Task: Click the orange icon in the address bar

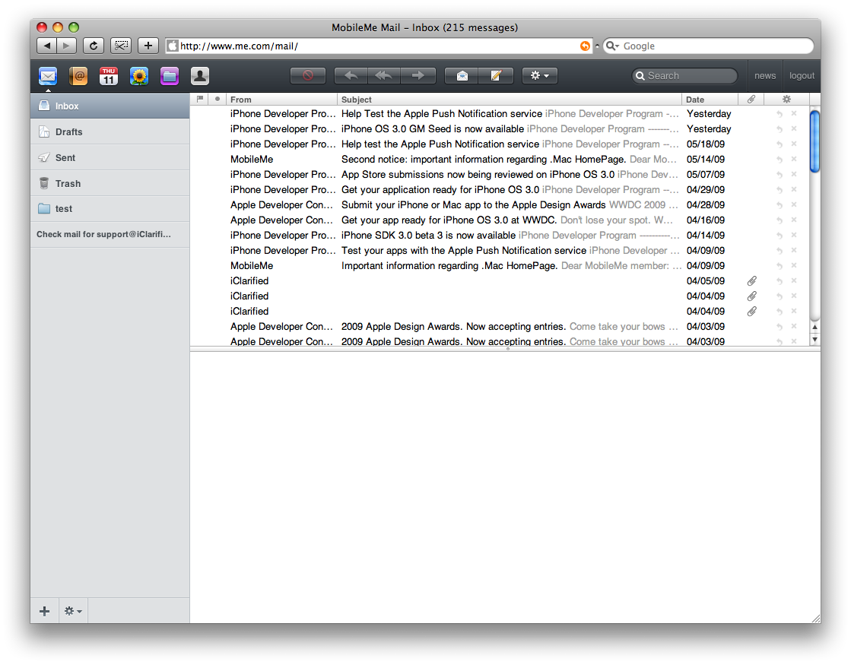Action: tap(585, 46)
